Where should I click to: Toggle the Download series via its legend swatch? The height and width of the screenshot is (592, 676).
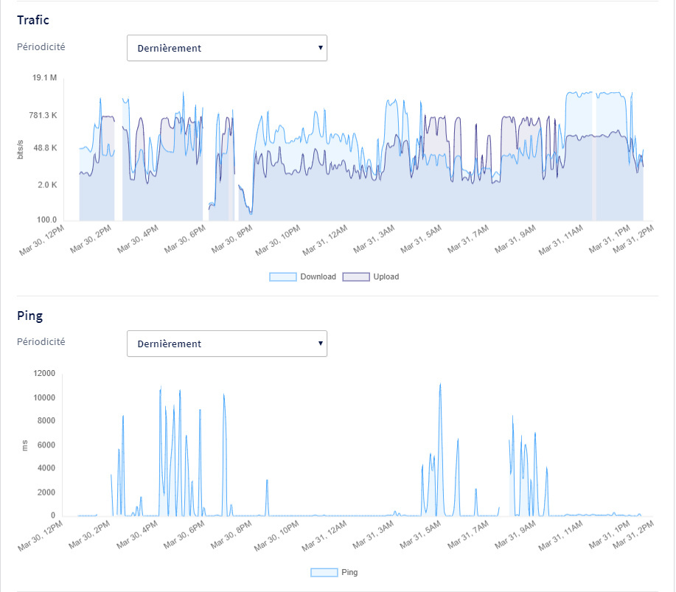(x=283, y=277)
